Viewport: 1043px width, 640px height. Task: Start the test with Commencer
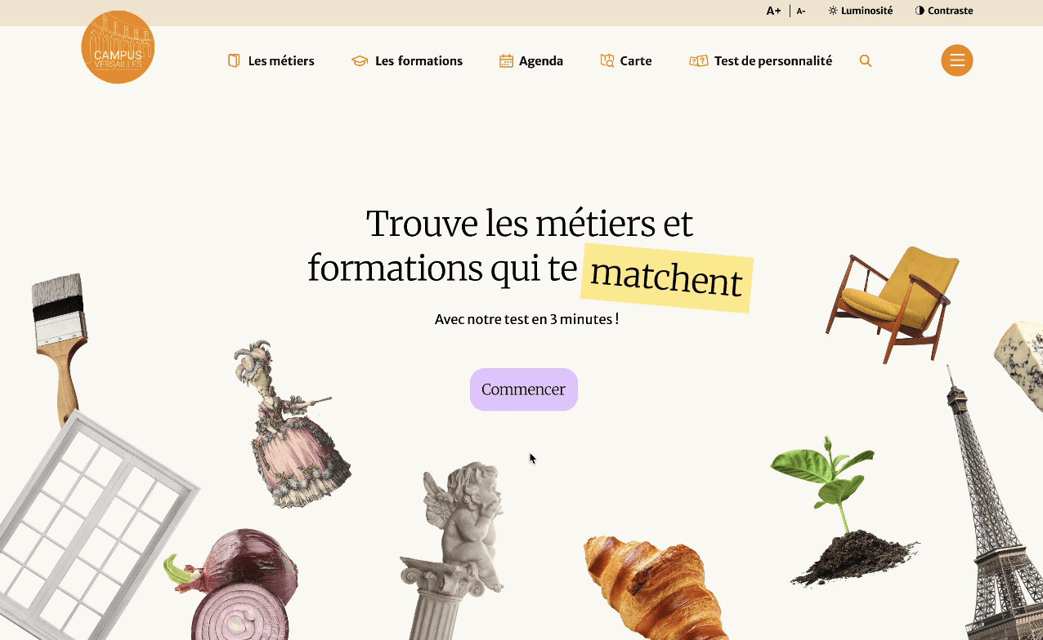pyautogui.click(x=524, y=389)
